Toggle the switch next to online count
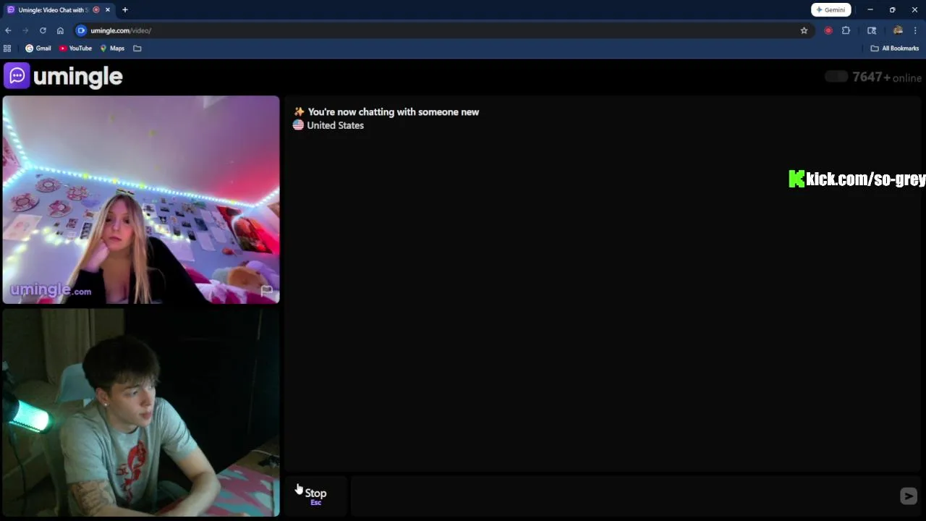 click(x=836, y=77)
